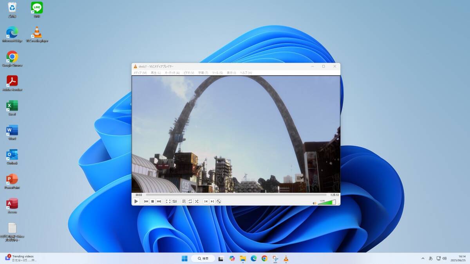Open the ツール (S) tools menu

point(217,73)
